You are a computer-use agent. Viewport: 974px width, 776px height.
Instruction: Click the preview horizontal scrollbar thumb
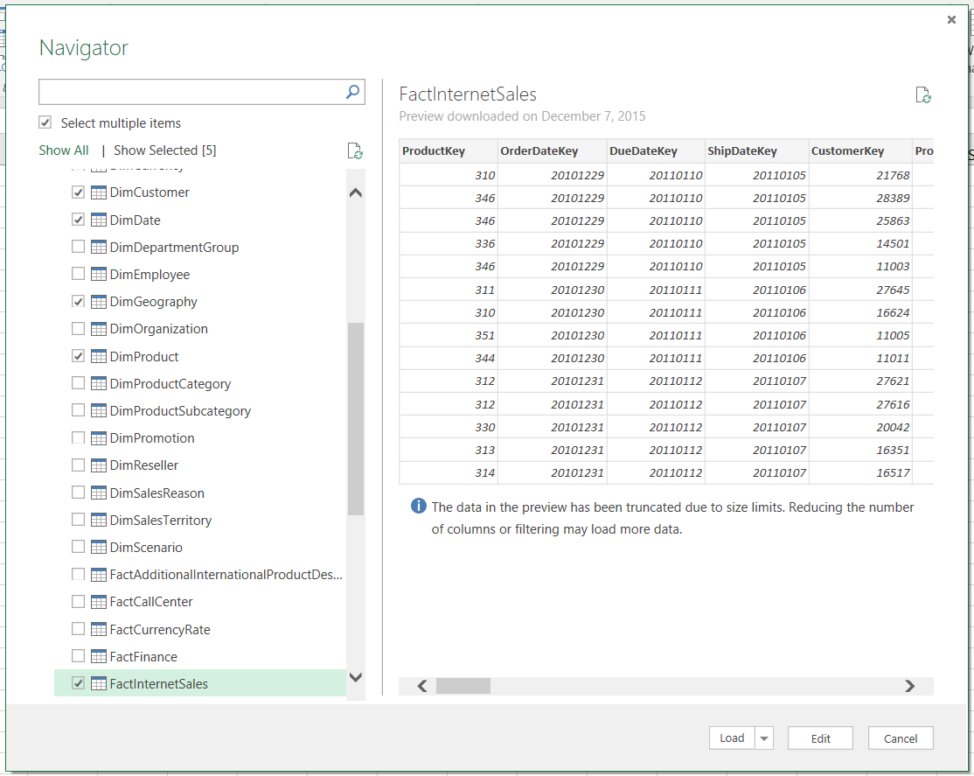coord(463,686)
